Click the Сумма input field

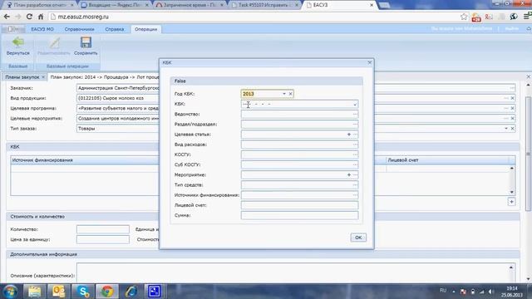299,215
